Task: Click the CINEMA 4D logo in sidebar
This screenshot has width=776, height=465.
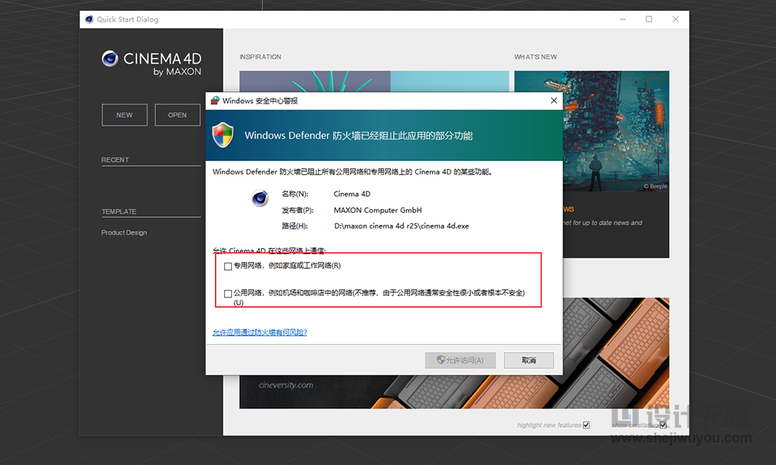Action: [151, 64]
